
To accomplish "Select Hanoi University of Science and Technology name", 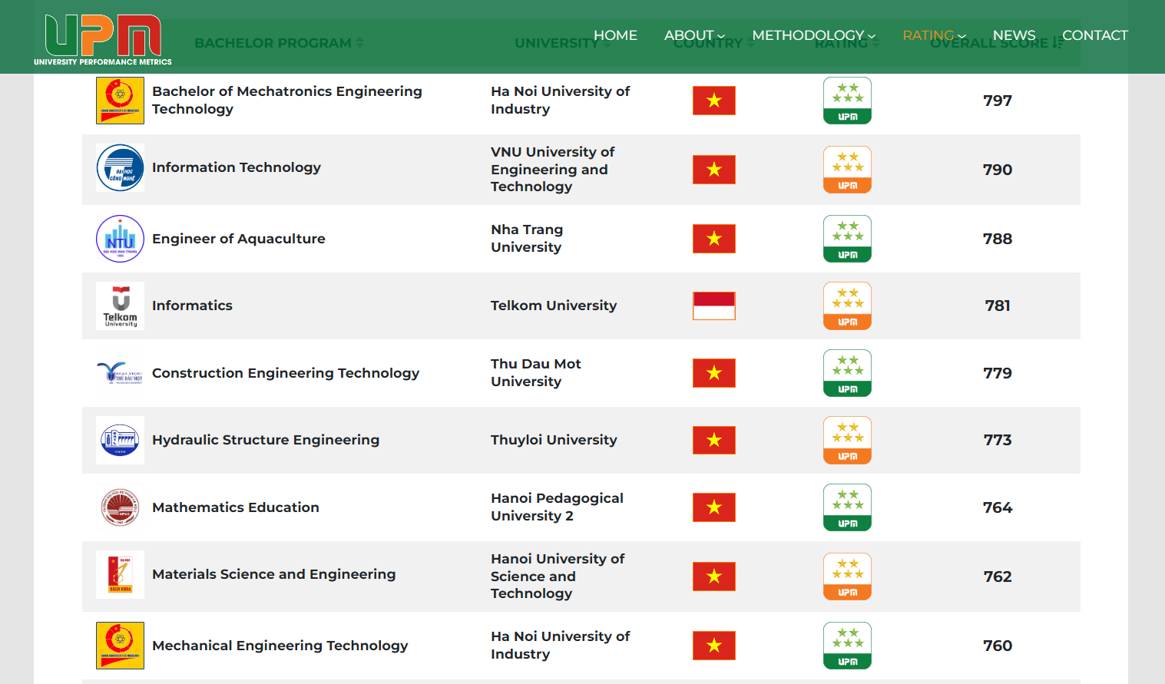I will (558, 576).
